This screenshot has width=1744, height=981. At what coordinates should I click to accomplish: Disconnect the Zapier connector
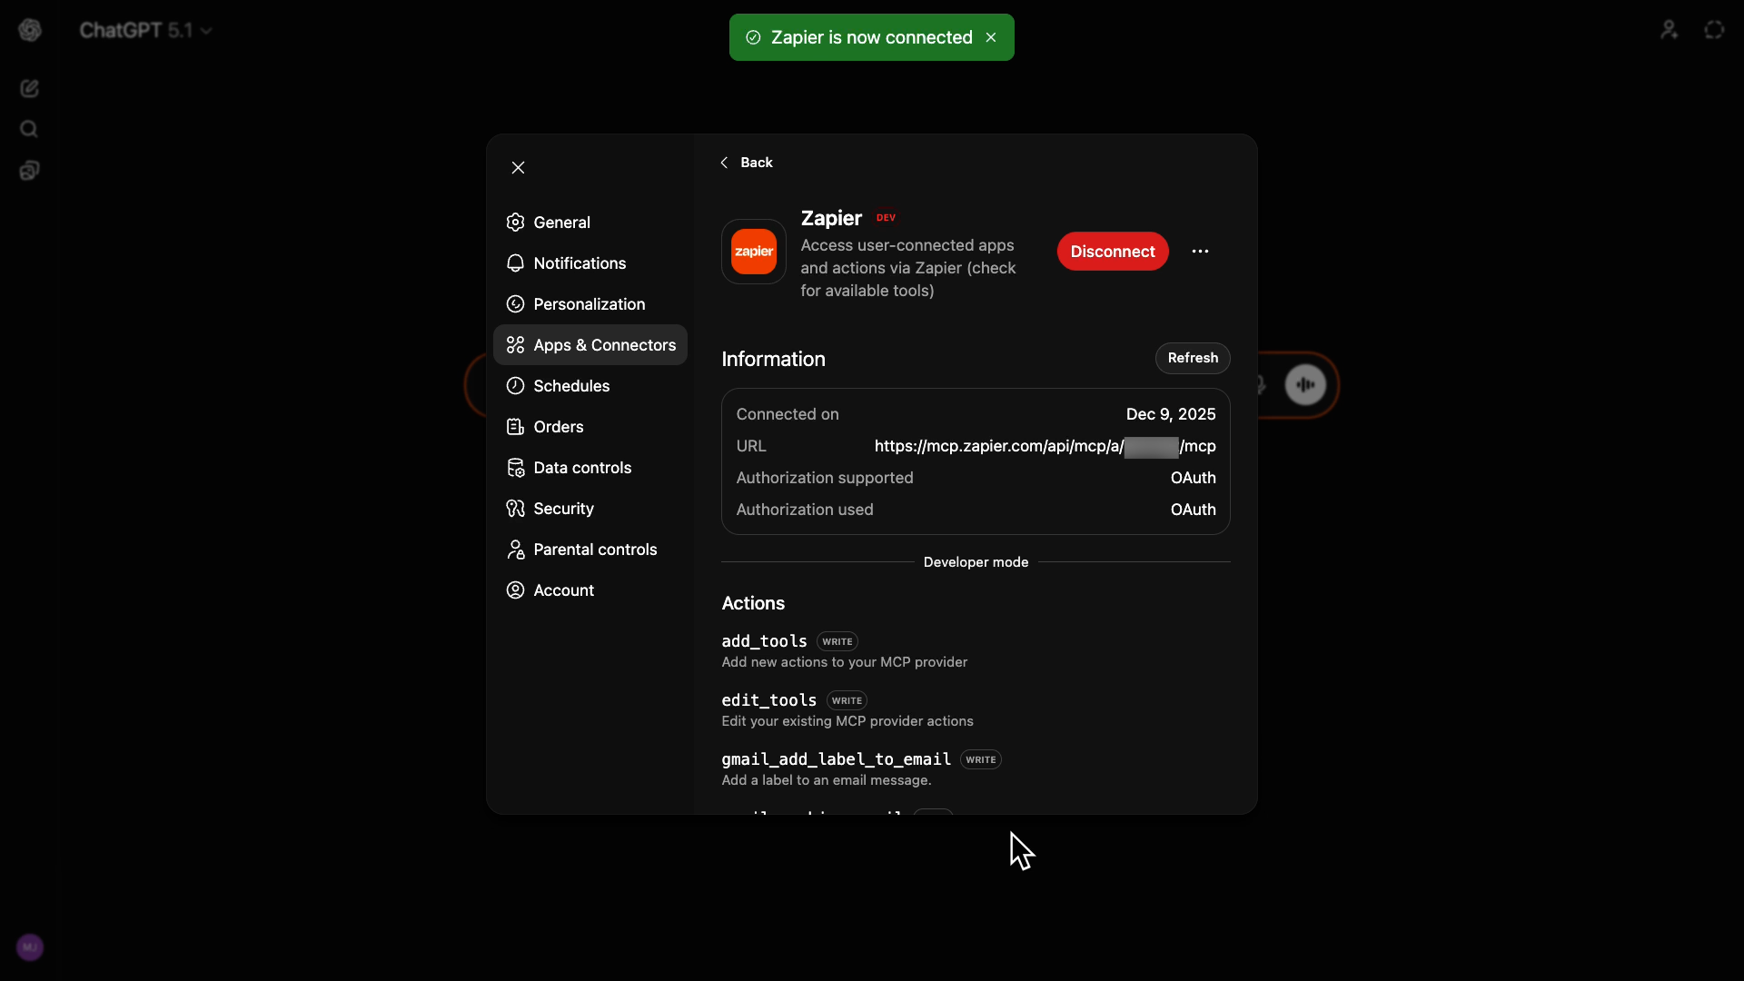pos(1112,252)
